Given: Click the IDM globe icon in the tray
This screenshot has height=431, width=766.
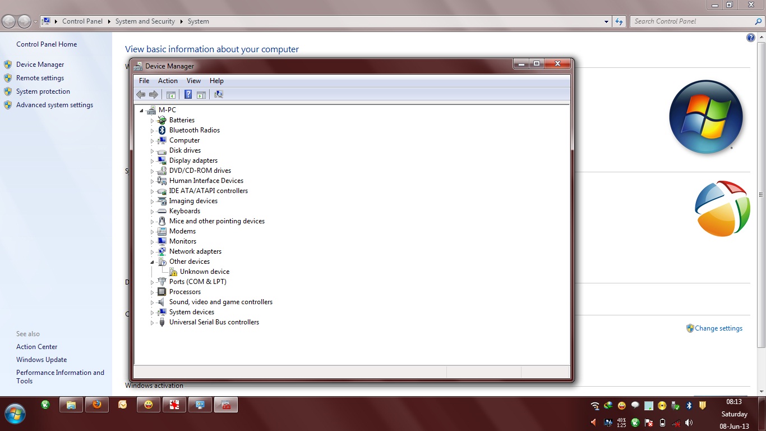Looking at the screenshot, I should click(x=608, y=405).
